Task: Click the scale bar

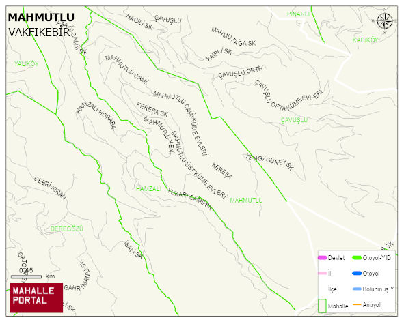Action: tap(26, 277)
